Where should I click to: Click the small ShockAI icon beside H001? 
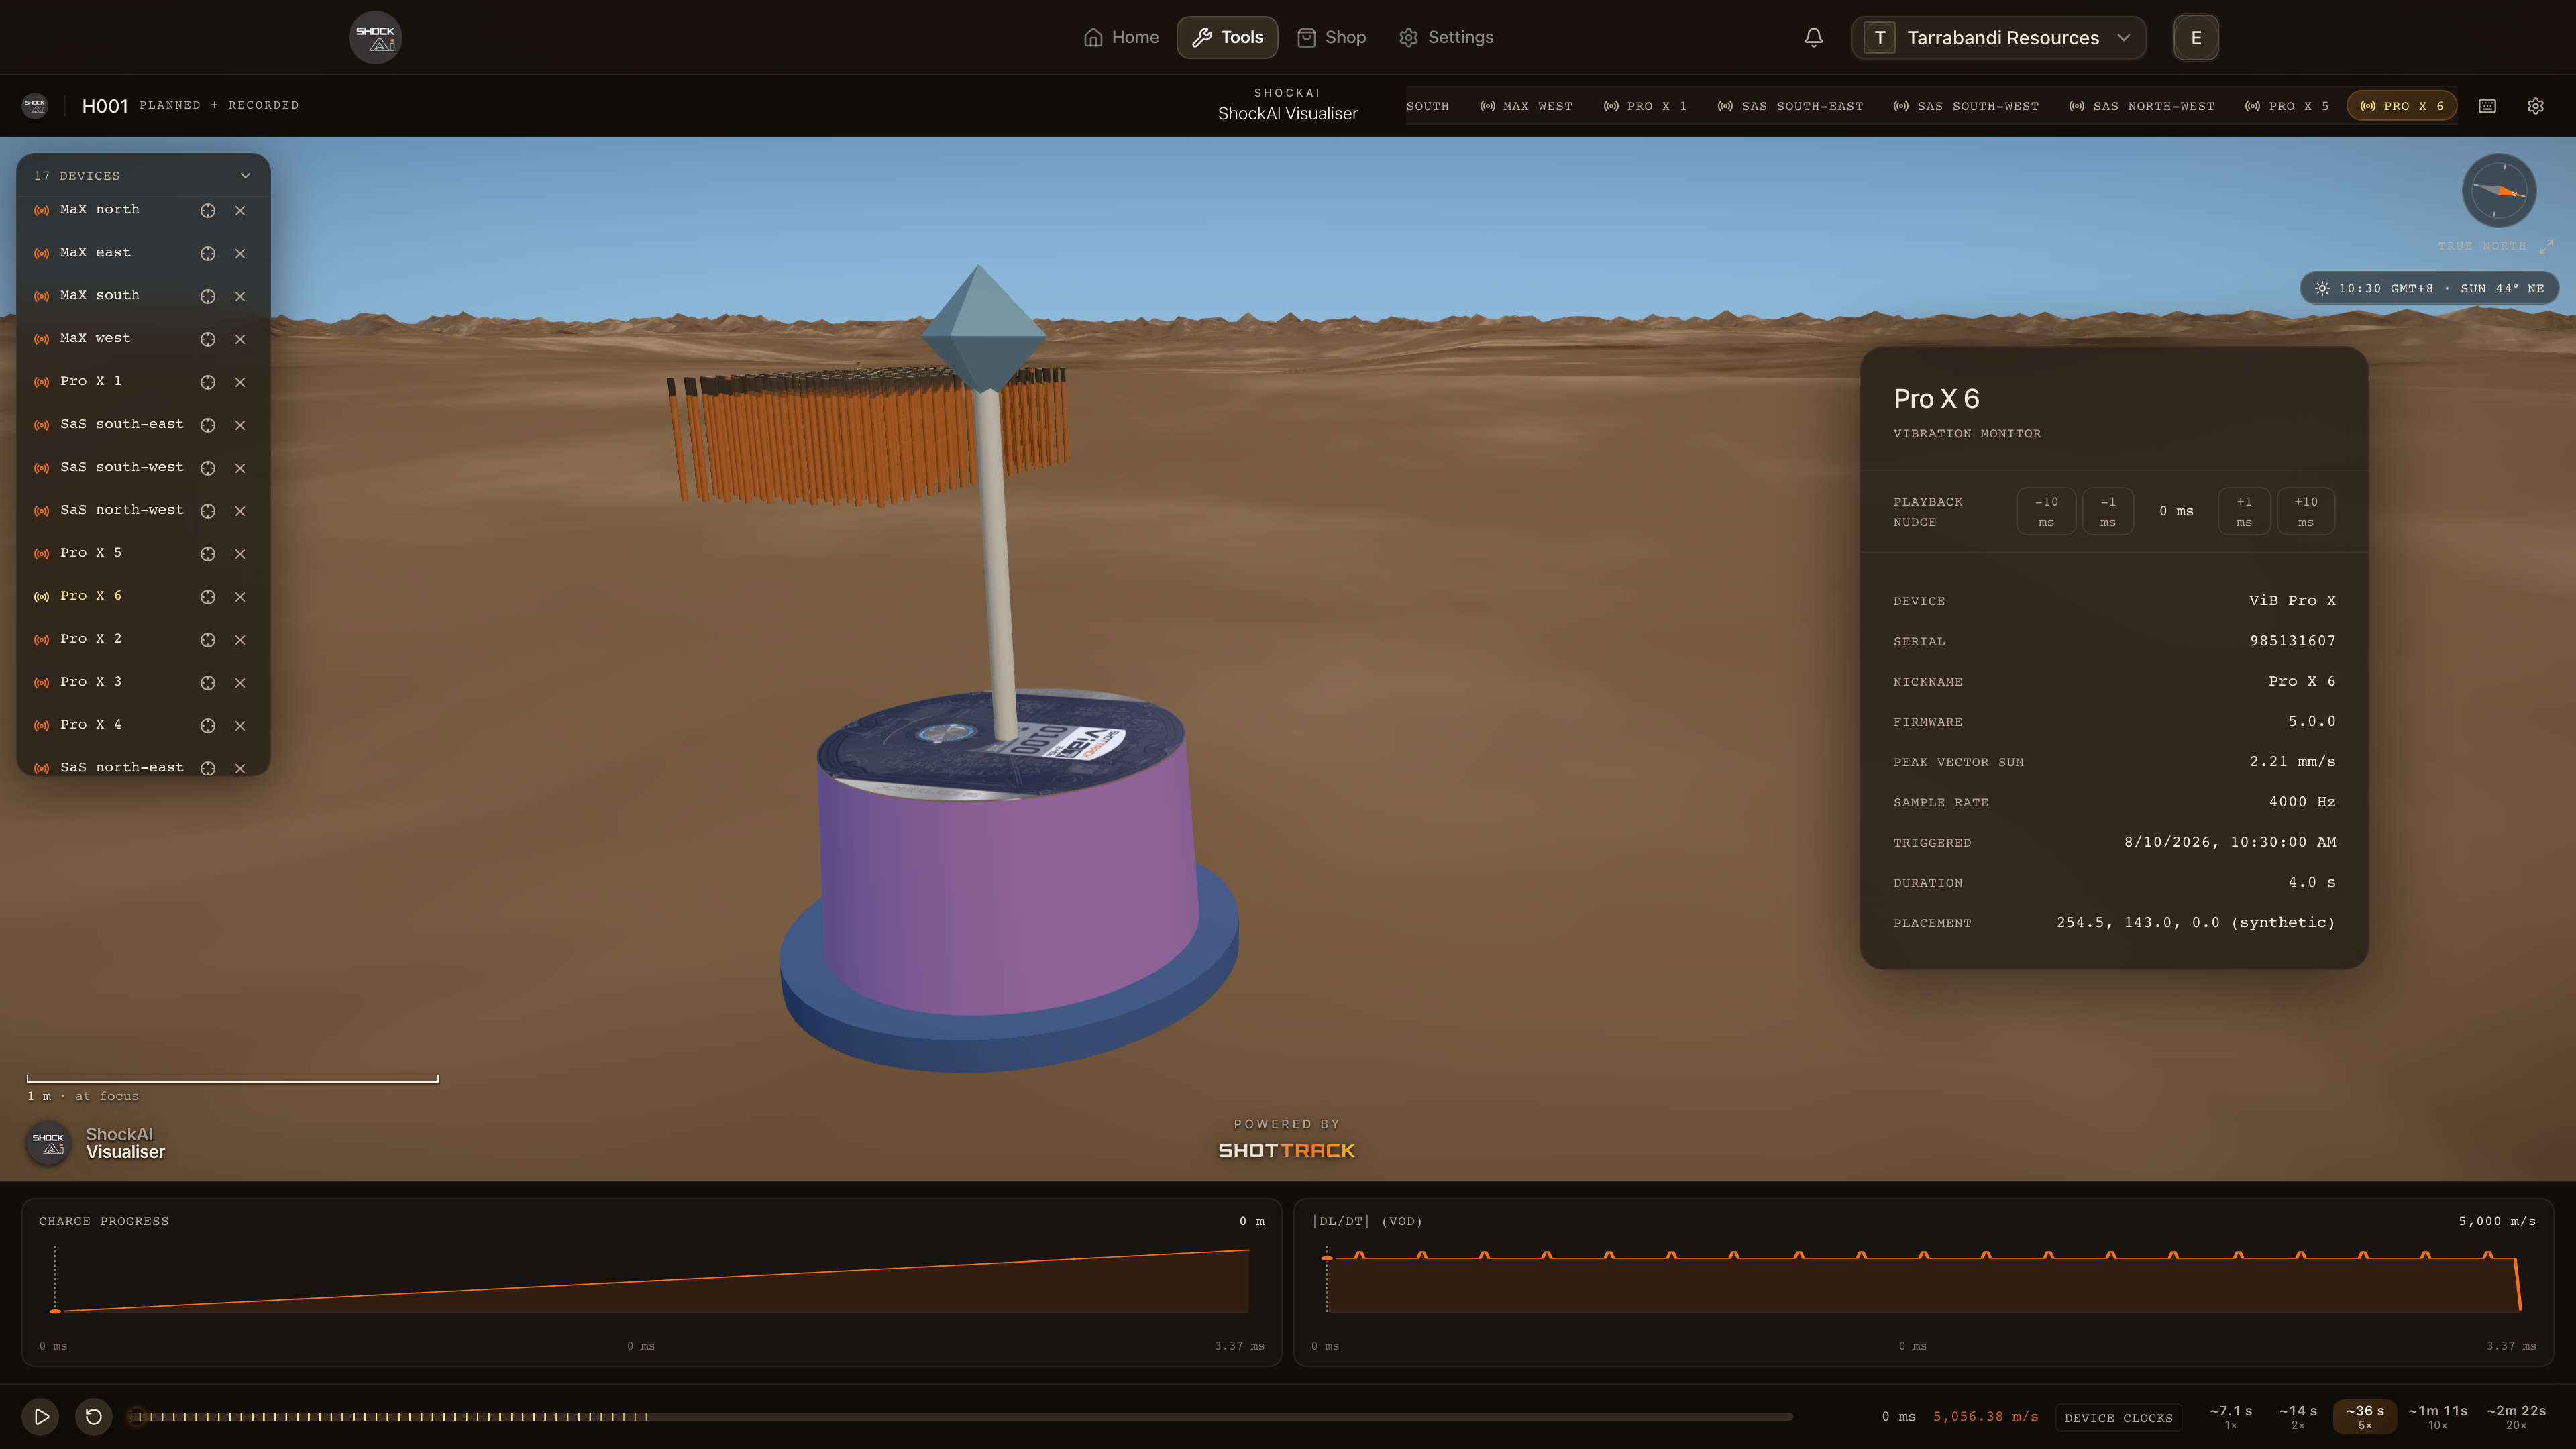tap(35, 105)
